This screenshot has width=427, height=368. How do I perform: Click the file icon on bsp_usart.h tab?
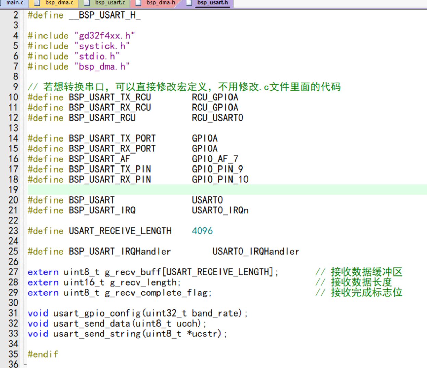[x=189, y=3]
